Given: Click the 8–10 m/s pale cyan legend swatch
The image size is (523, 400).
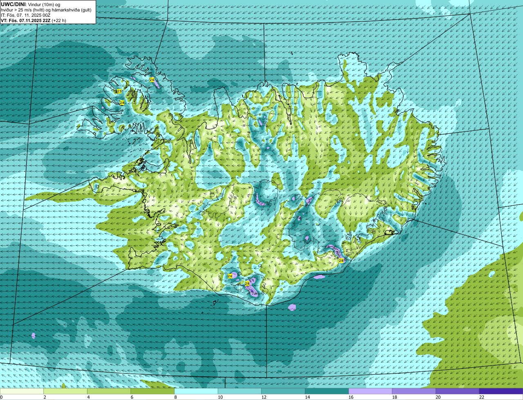Looking at the screenshot, I should point(196,391).
